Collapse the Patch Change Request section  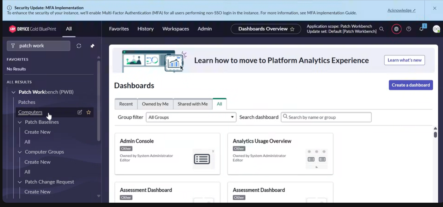click(20, 182)
